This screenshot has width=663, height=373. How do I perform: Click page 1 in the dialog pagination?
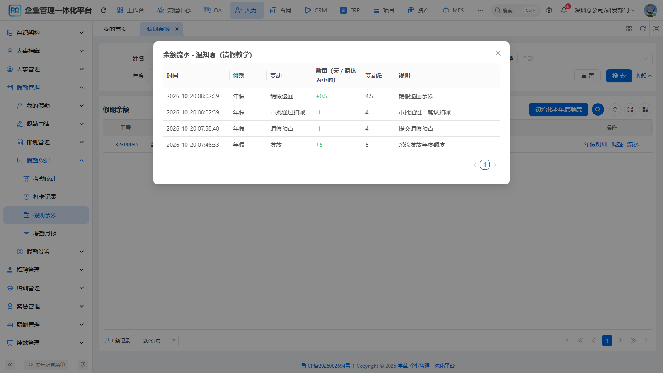485,165
